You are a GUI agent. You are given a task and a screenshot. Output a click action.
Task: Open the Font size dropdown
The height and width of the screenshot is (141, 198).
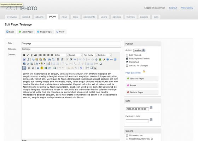tap(105, 55)
